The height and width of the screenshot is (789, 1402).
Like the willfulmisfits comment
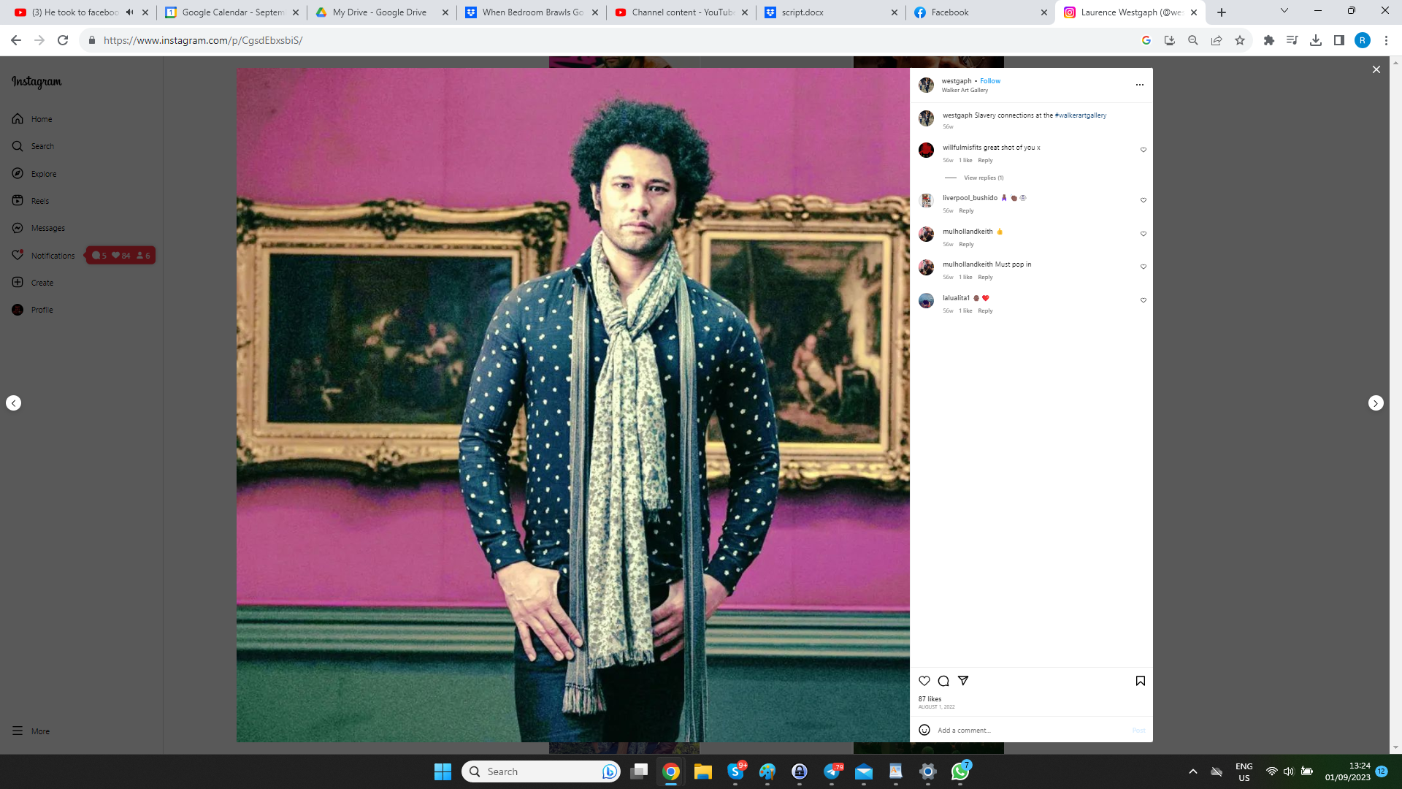tap(1144, 150)
